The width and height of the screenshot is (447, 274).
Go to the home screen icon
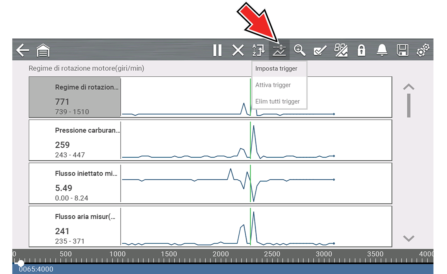[43, 50]
